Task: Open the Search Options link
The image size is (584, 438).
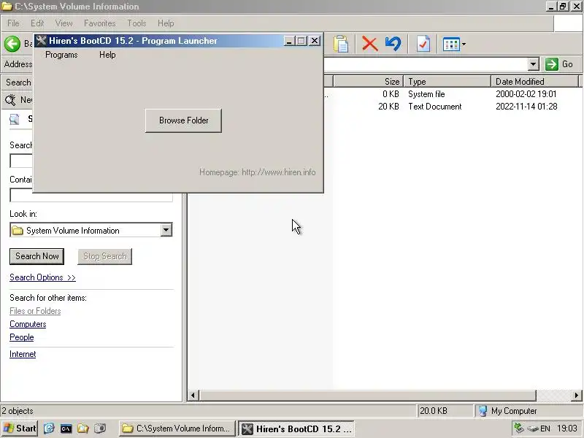Action: 42,277
